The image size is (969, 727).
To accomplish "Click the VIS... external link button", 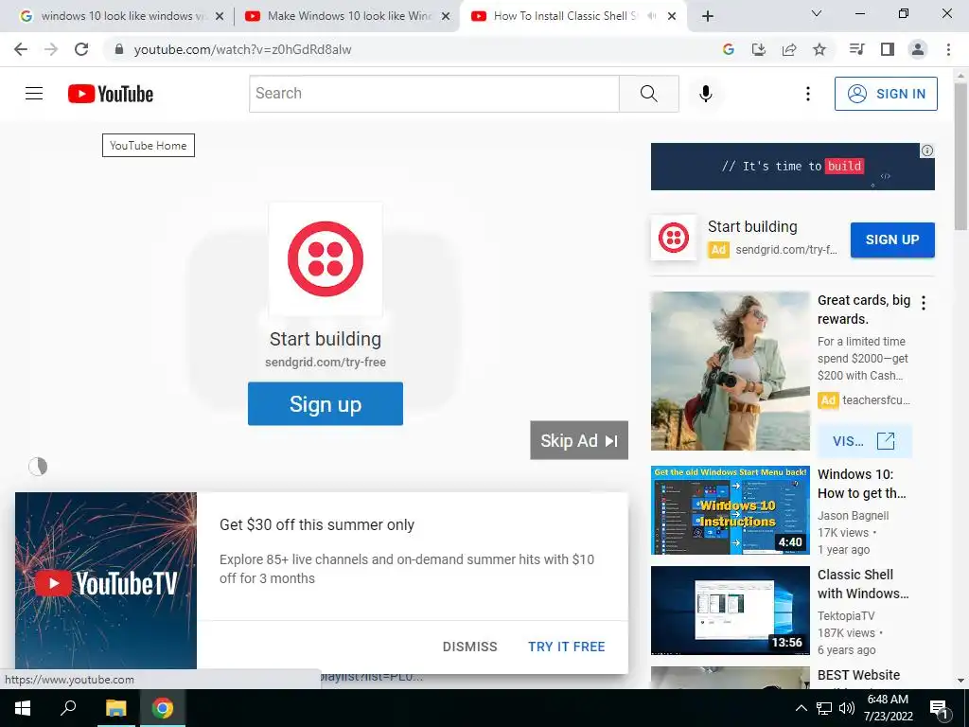I will point(864,441).
